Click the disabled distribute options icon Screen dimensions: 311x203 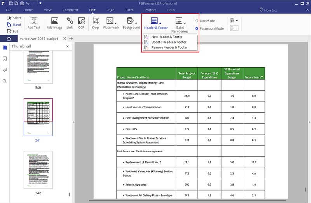(234, 28)
